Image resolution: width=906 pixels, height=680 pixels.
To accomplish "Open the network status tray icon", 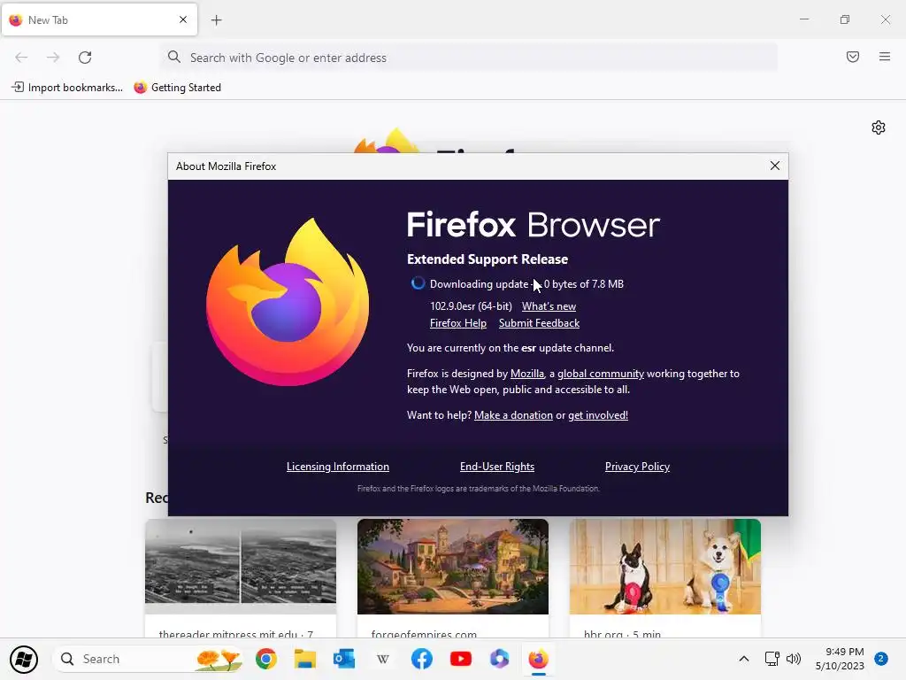I will click(772, 659).
